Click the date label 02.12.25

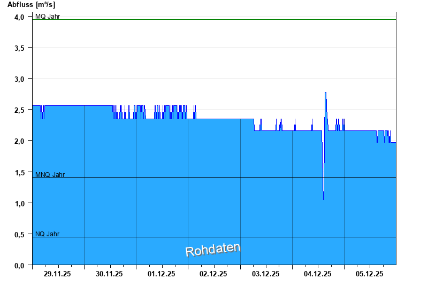click(x=213, y=274)
